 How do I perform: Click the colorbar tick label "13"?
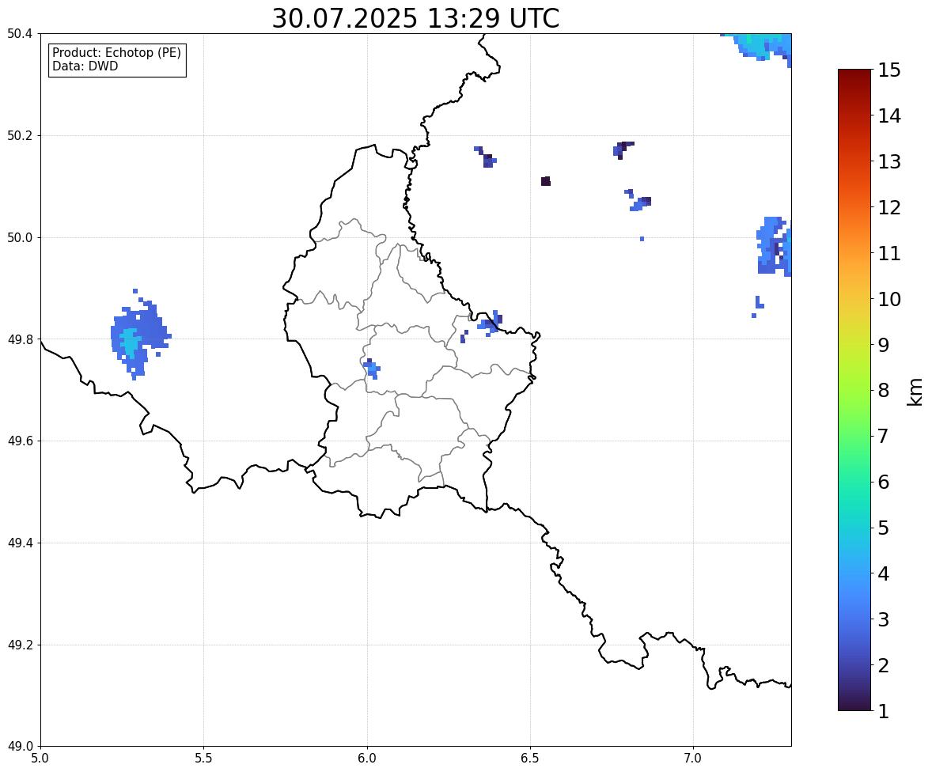click(889, 161)
